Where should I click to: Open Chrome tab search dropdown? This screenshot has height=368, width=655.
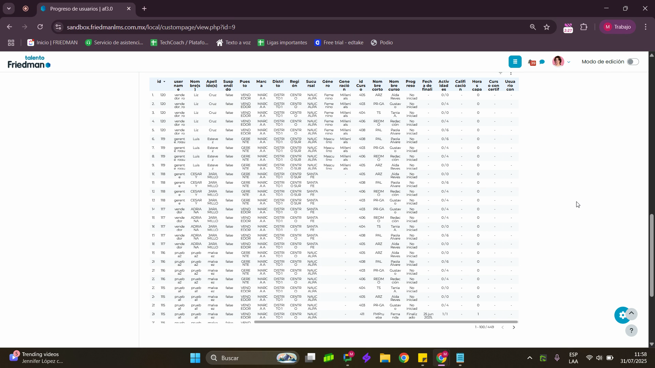(9, 9)
